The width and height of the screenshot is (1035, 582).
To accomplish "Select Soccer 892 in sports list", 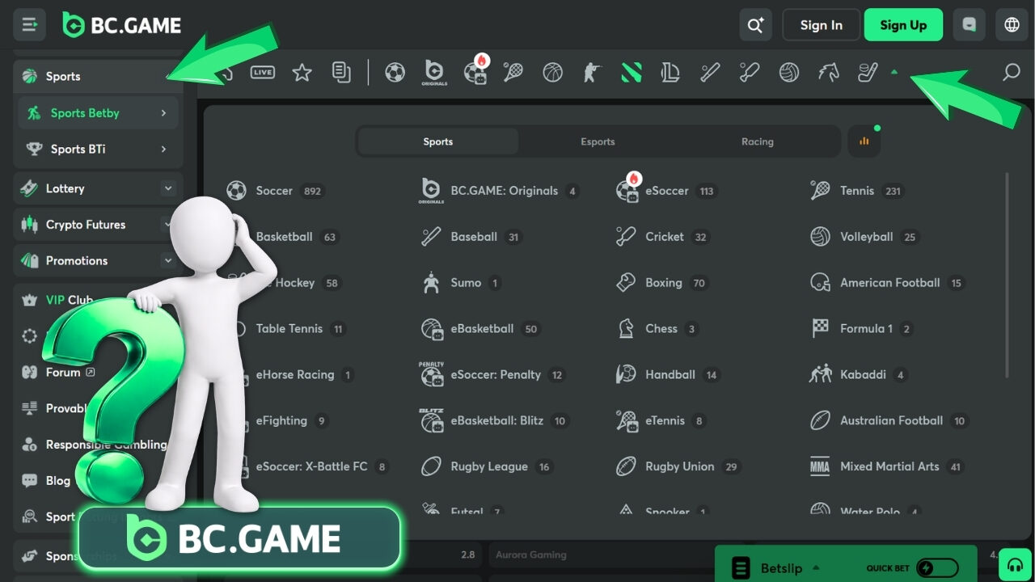I will click(275, 191).
